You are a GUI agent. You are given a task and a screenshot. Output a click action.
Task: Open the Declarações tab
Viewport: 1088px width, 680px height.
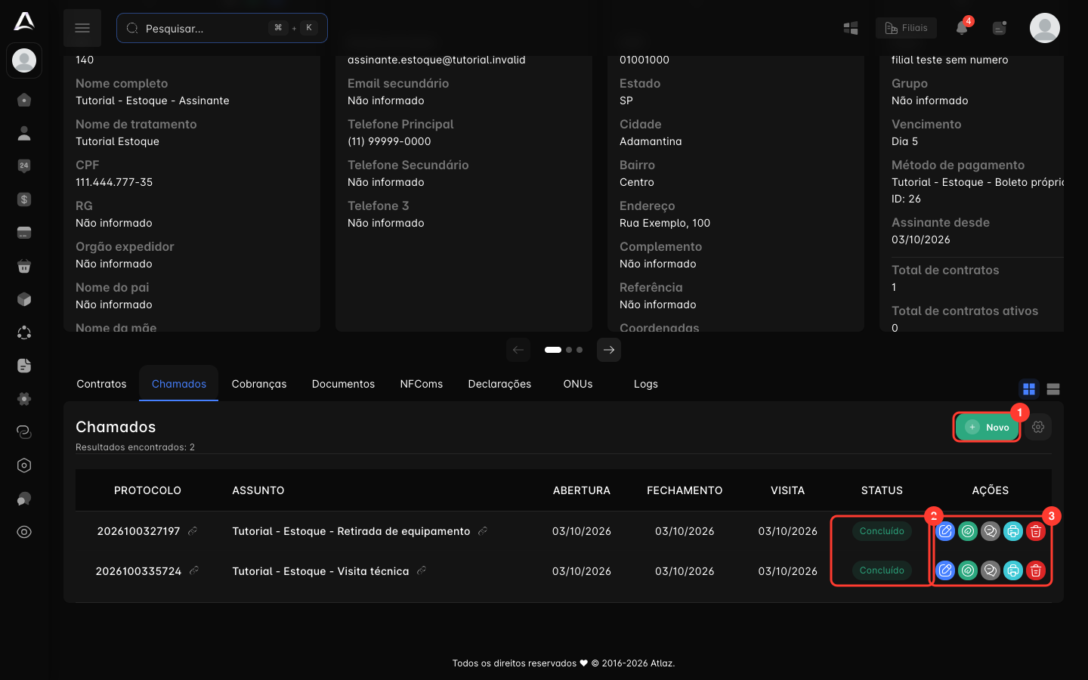[x=499, y=384]
